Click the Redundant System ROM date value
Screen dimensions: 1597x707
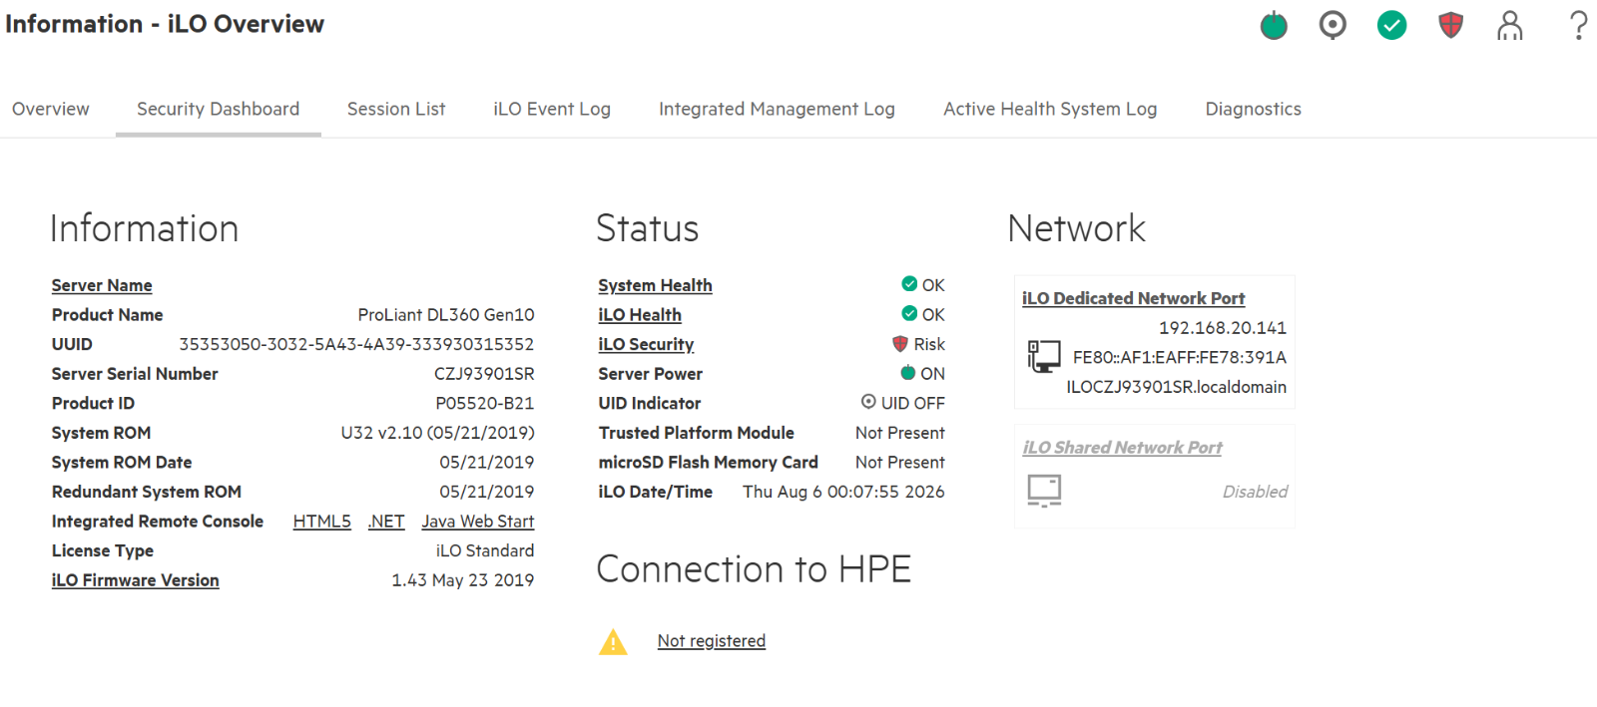[487, 492]
